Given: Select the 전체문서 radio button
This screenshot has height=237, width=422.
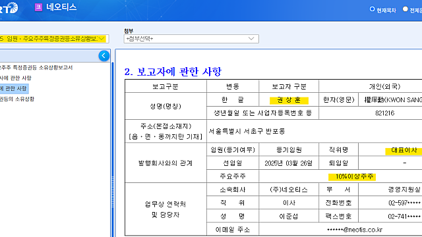Looking at the screenshot, I should tap(405, 9).
